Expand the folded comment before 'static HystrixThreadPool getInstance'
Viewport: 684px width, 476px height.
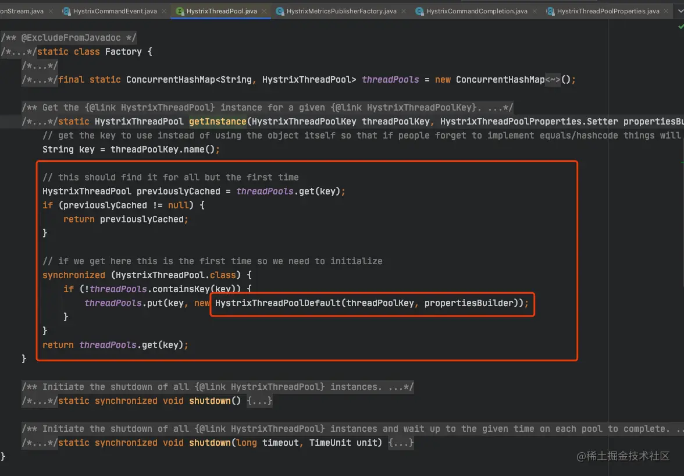pyautogui.click(x=40, y=121)
